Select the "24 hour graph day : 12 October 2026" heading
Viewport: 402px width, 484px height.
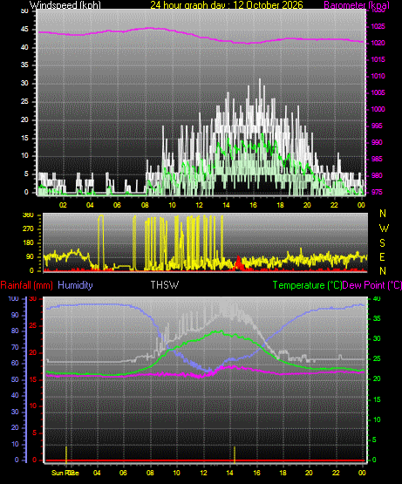227,5
